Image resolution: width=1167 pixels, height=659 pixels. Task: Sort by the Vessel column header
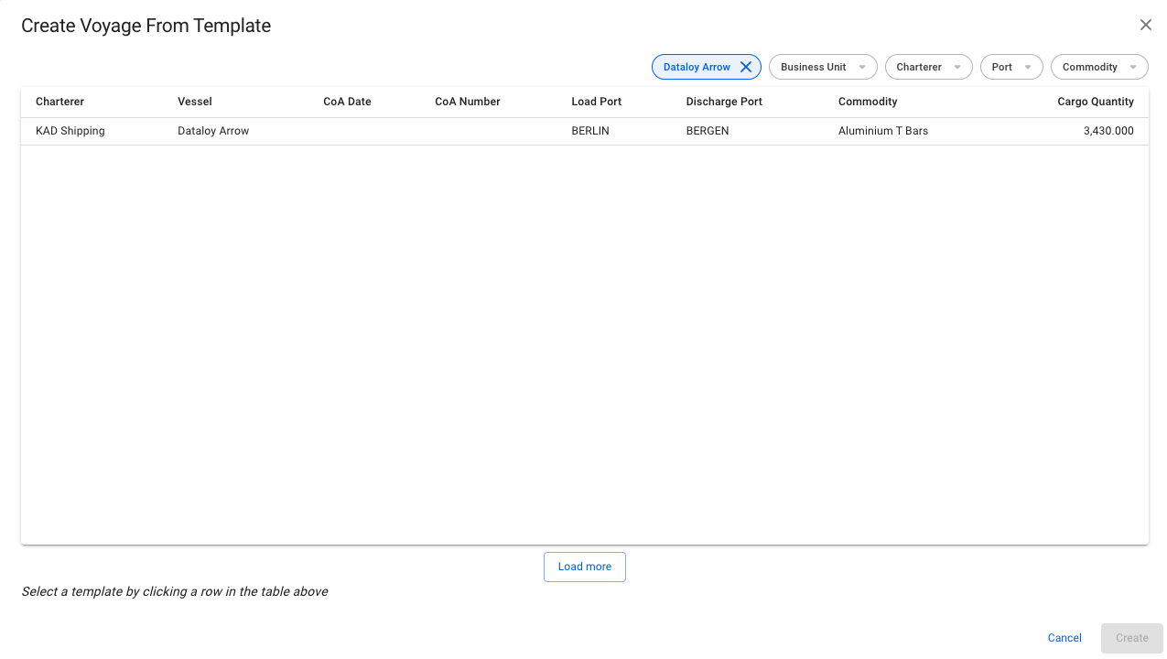coord(195,102)
